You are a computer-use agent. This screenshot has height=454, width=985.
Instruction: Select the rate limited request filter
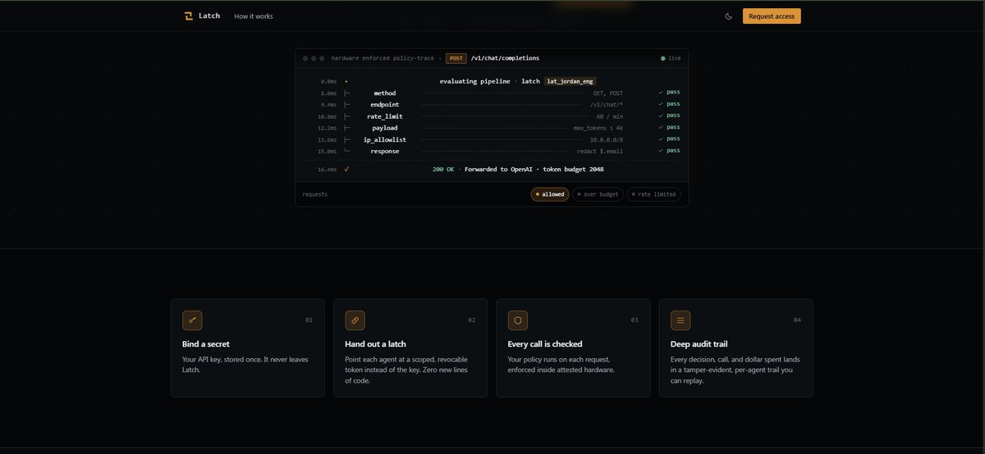click(x=653, y=194)
